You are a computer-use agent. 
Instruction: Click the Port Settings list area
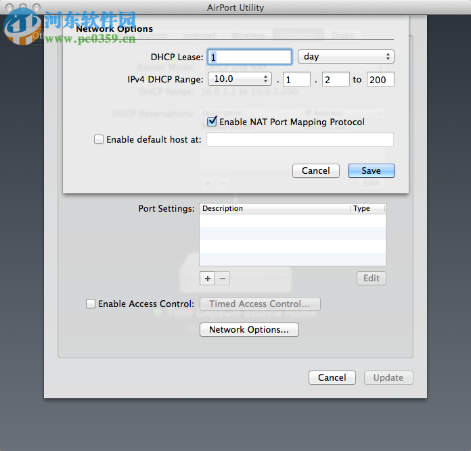click(292, 240)
